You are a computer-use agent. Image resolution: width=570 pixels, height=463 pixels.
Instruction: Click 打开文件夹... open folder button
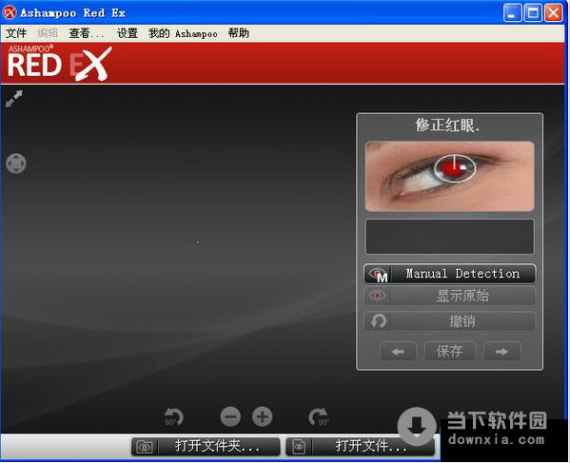(206, 446)
